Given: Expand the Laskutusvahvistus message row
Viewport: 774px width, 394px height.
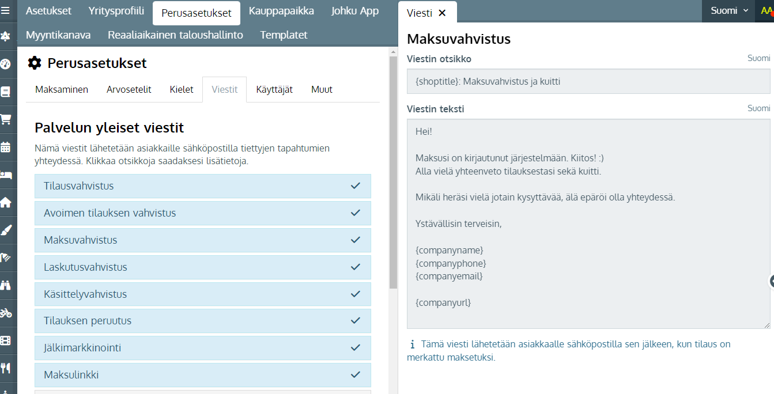Looking at the screenshot, I should (x=203, y=267).
